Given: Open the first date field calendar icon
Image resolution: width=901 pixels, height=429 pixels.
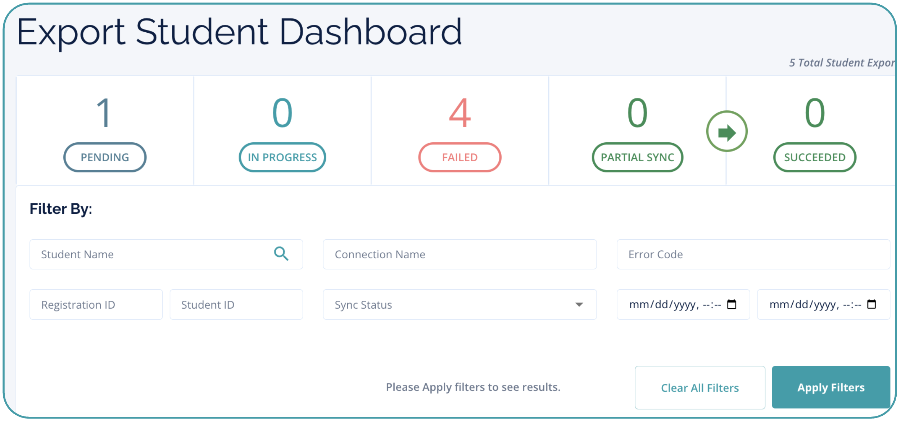Looking at the screenshot, I should (x=732, y=304).
